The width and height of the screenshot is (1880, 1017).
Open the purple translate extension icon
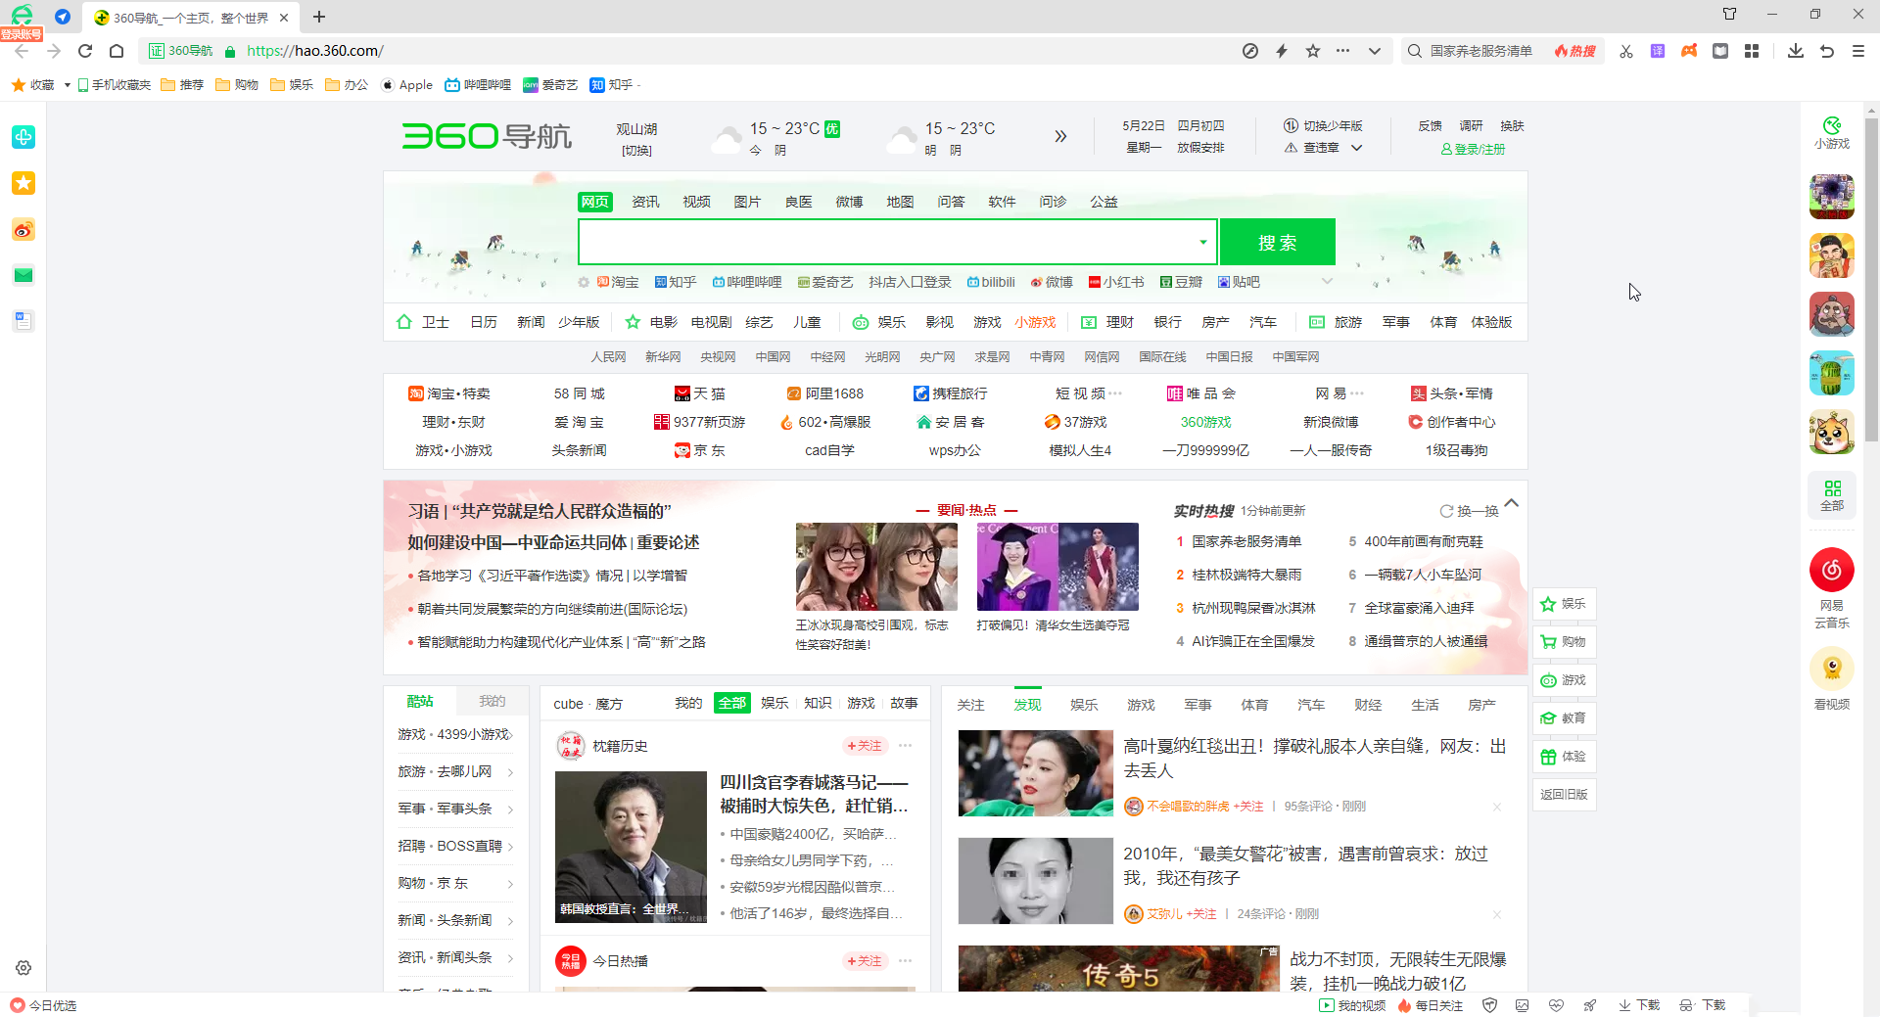[1658, 51]
